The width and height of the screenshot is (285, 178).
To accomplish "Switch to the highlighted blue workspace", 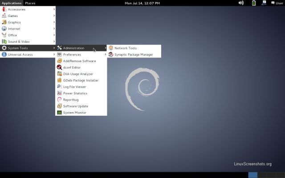I will [x=253, y=175].
